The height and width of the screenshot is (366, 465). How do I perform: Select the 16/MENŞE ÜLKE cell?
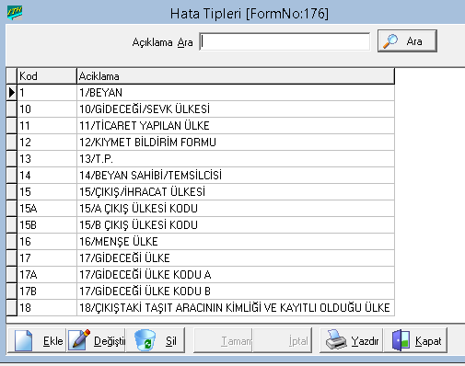pyautogui.click(x=236, y=242)
